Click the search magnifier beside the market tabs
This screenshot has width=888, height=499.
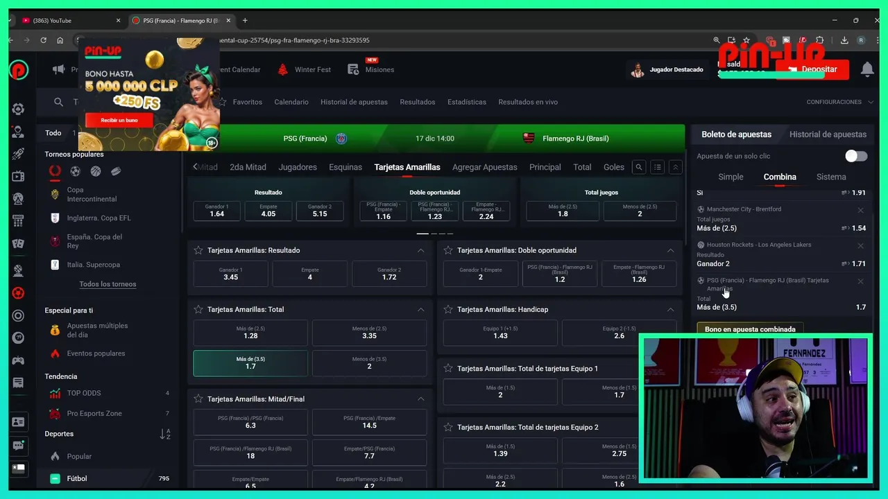(639, 167)
